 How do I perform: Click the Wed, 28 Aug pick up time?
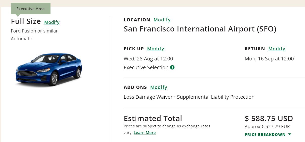(148, 59)
